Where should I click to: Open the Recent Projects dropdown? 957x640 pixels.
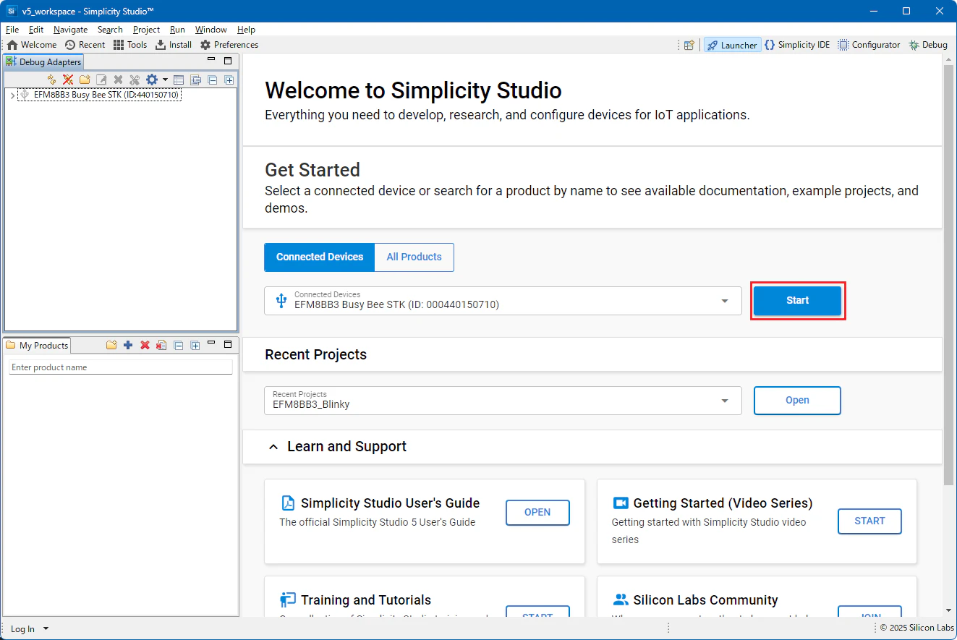coord(503,401)
